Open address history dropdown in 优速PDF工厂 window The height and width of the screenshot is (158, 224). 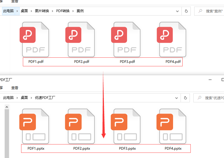(177, 98)
